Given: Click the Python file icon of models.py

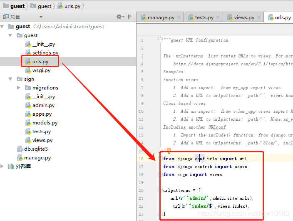Looking at the screenshot, I should [28, 123].
